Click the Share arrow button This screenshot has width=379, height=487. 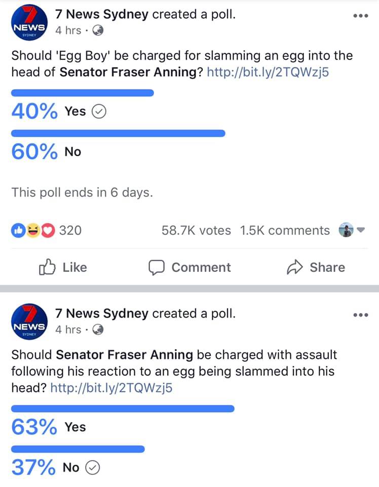click(x=316, y=267)
